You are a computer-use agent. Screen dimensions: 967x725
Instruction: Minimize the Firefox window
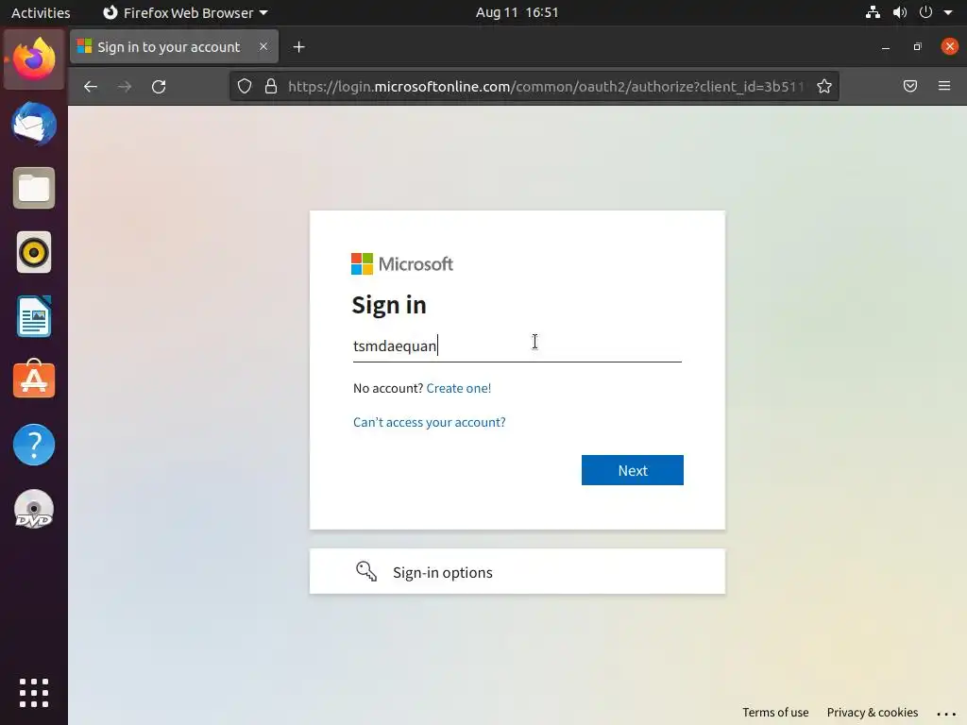pyautogui.click(x=886, y=47)
